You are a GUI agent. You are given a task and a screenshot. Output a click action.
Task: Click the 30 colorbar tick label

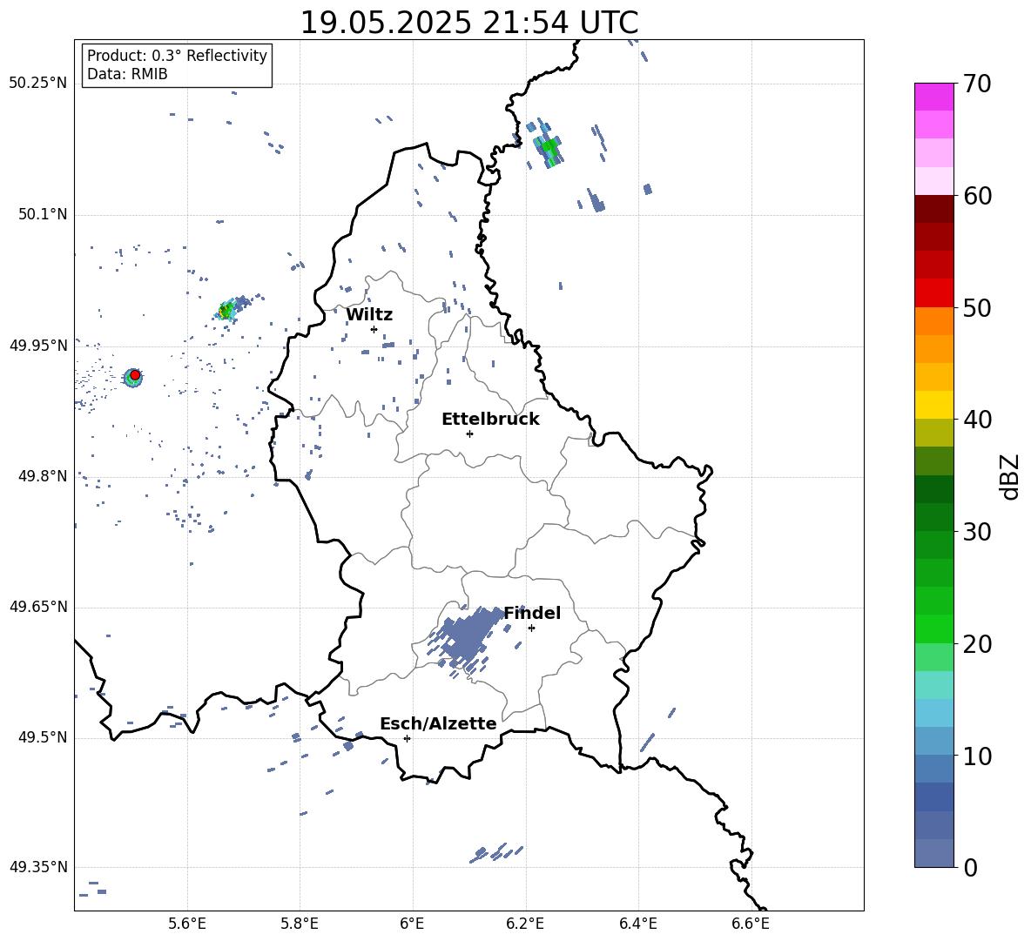pos(976,532)
